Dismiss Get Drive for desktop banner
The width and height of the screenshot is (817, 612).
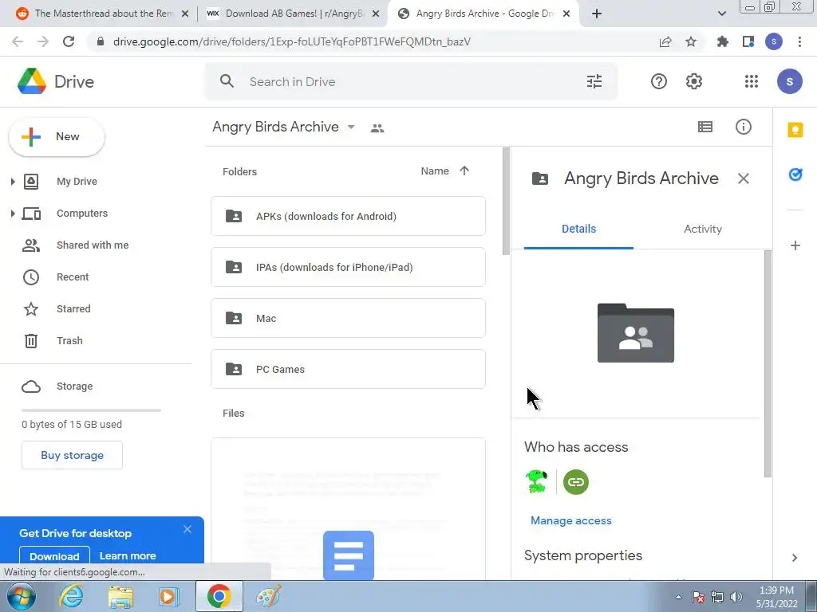click(187, 529)
